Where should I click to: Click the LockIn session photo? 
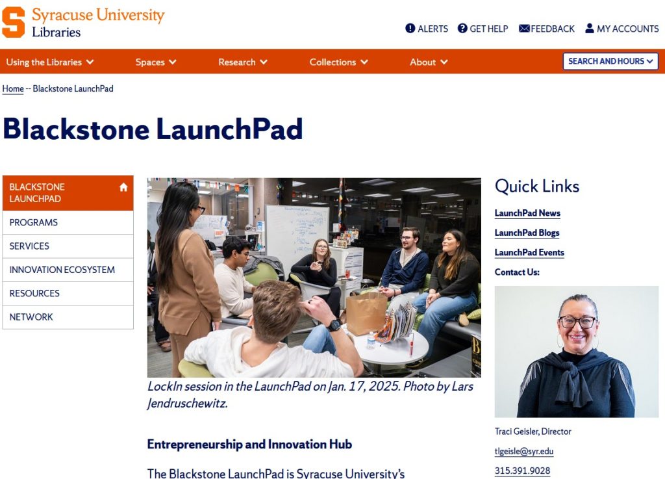pos(314,278)
